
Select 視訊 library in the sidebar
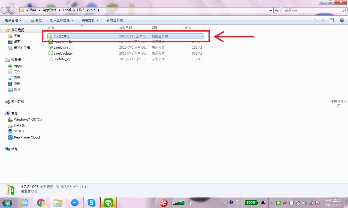(14, 84)
